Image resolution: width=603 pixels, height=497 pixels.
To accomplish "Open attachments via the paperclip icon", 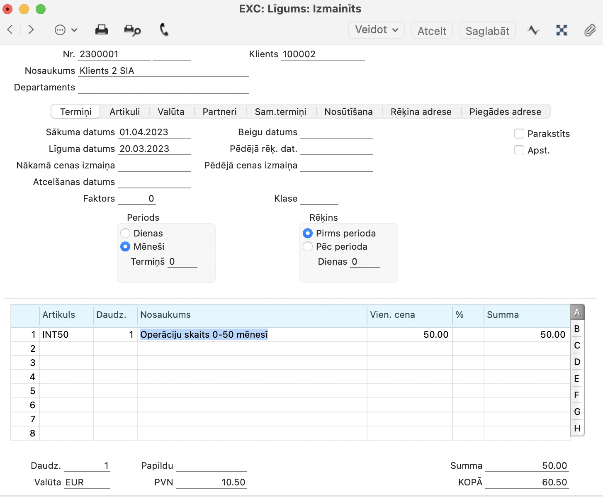I will [x=590, y=30].
